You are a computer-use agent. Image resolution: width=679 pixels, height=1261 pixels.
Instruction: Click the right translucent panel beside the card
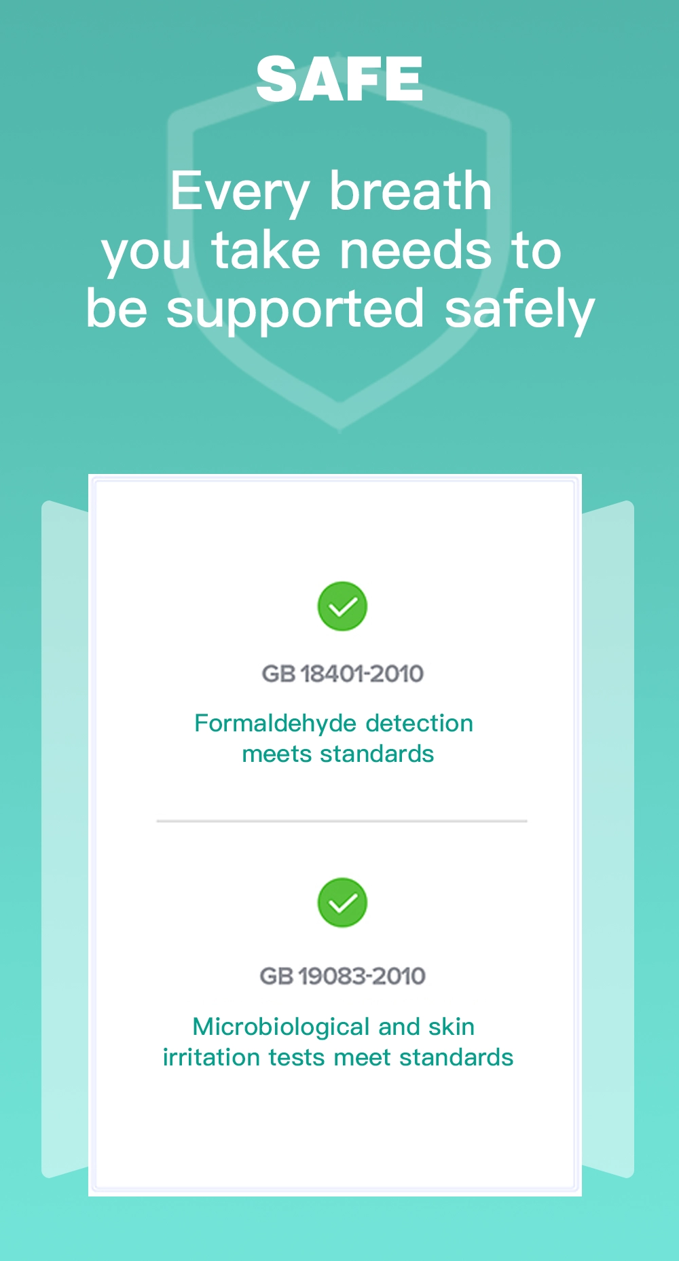[608, 839]
